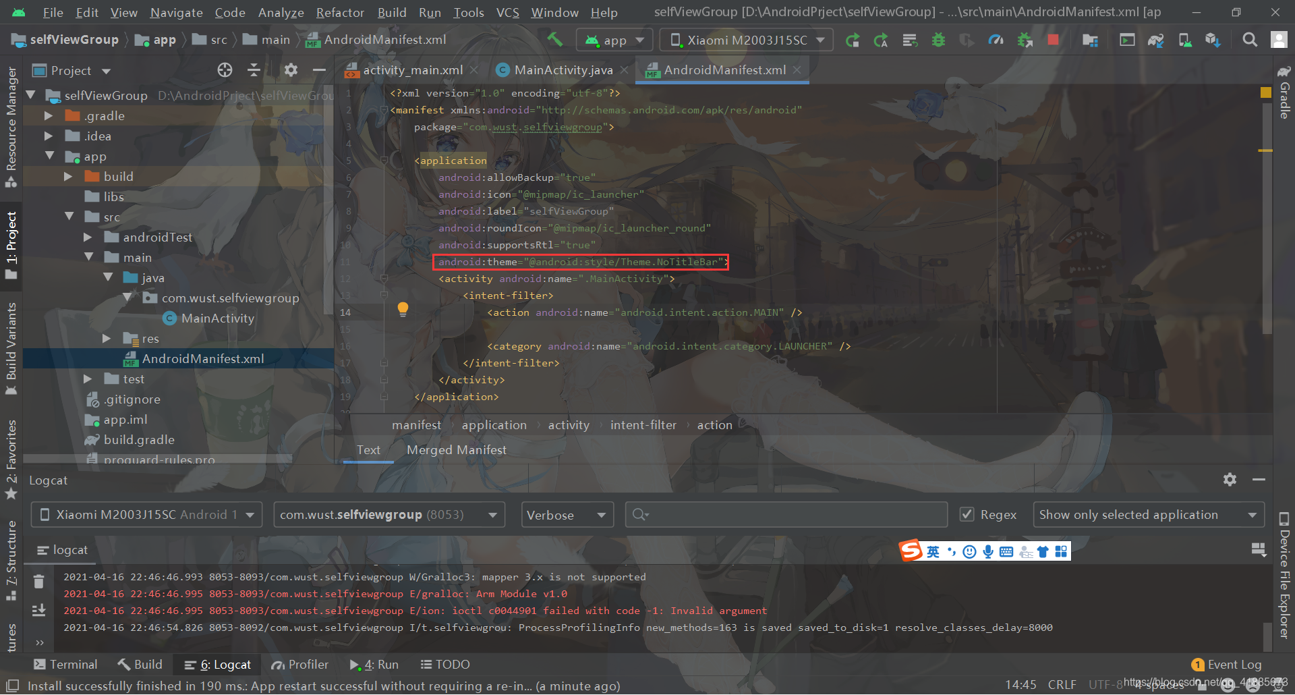This screenshot has width=1295, height=695.
Task: Hide the Project tool window with the minimize icon
Action: pyautogui.click(x=320, y=70)
